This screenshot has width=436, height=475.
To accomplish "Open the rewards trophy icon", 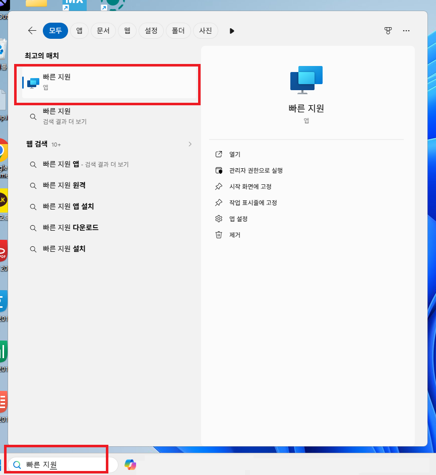I will (x=388, y=31).
